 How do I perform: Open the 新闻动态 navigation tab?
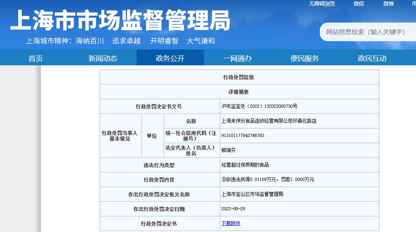pos(103,58)
